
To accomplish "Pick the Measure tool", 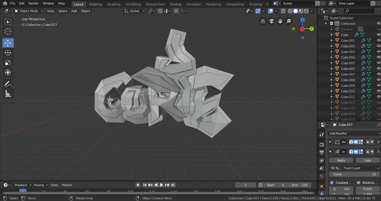I will click(8, 94).
